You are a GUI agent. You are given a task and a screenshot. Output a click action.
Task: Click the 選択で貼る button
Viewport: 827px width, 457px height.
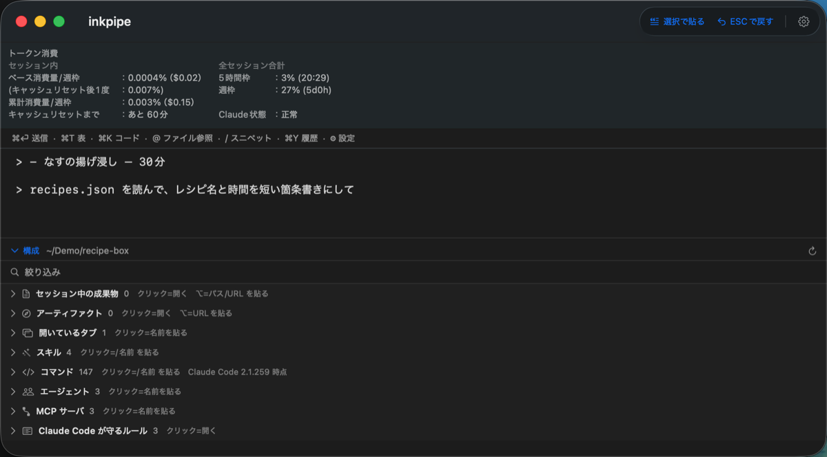[x=677, y=21]
